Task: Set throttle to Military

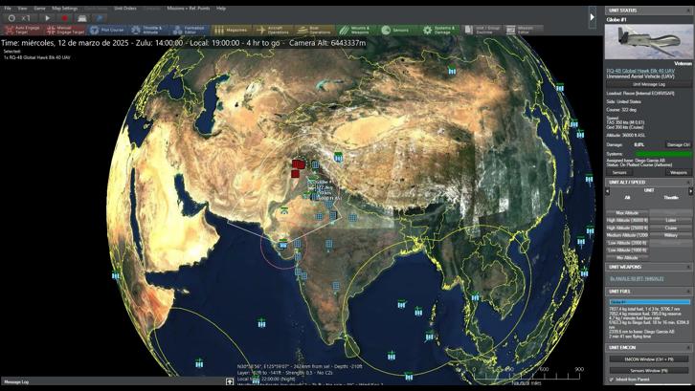Action: (671, 235)
